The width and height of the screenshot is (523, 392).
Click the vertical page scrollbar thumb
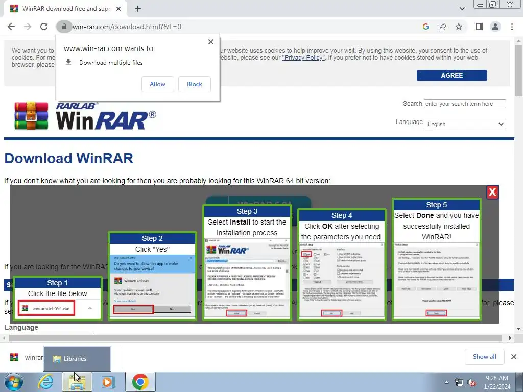tap(518, 70)
